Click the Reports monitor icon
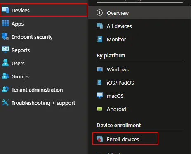 tap(5, 50)
